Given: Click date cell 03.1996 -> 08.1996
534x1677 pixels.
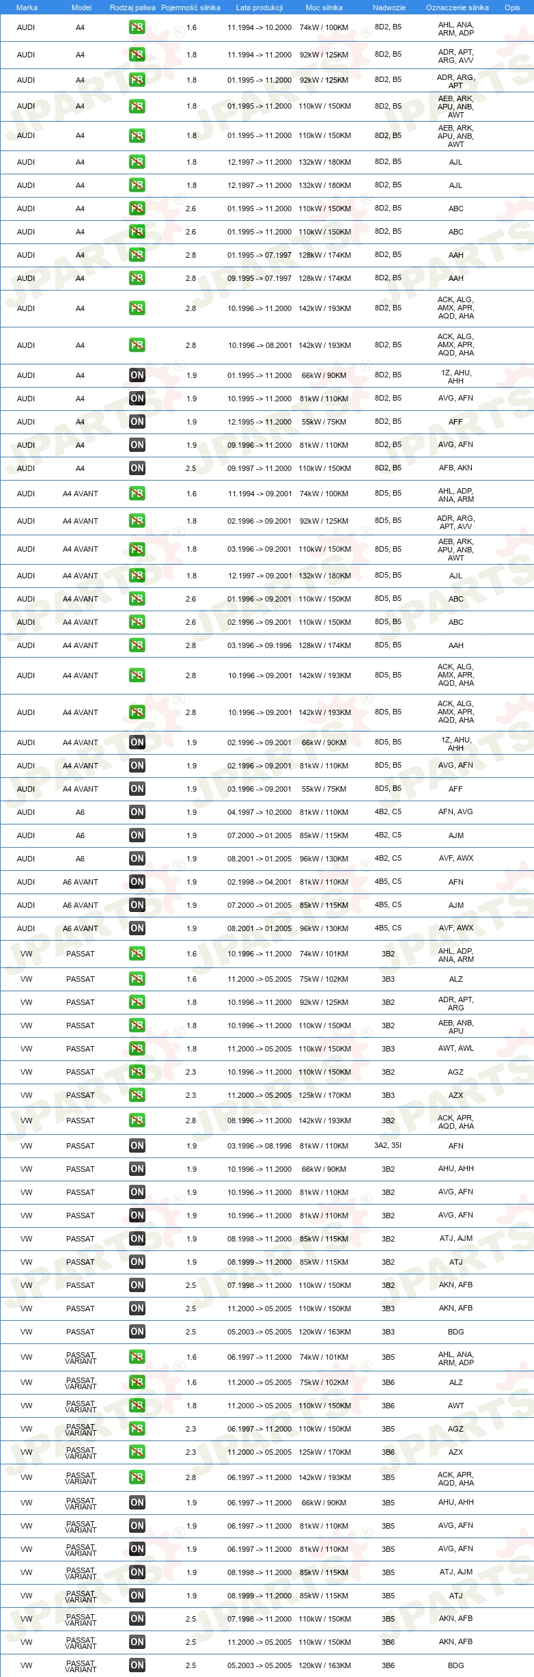Looking at the screenshot, I should click(x=259, y=1146).
